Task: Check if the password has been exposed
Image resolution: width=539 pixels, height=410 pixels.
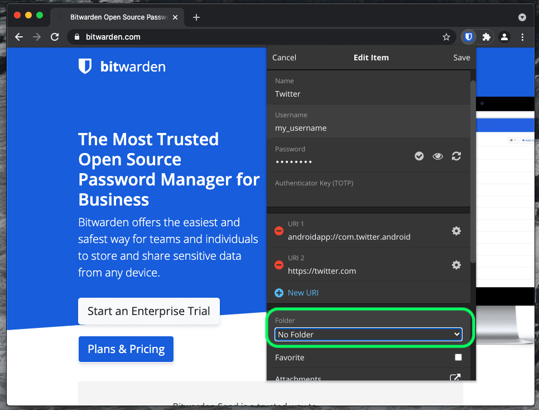Action: 419,156
